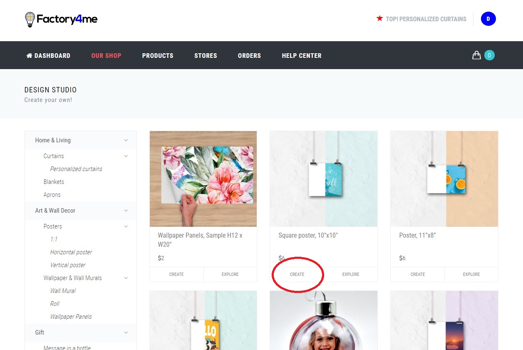This screenshot has height=350, width=523.
Task: Open the Products menu
Action: click(x=158, y=55)
